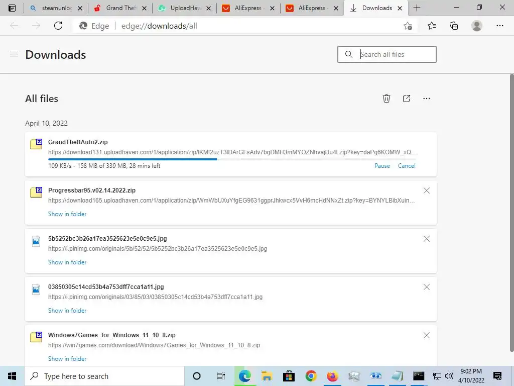This screenshot has width=514, height=386.
Task: Click the 03850305 jpg image icon
Action: [x=36, y=289]
